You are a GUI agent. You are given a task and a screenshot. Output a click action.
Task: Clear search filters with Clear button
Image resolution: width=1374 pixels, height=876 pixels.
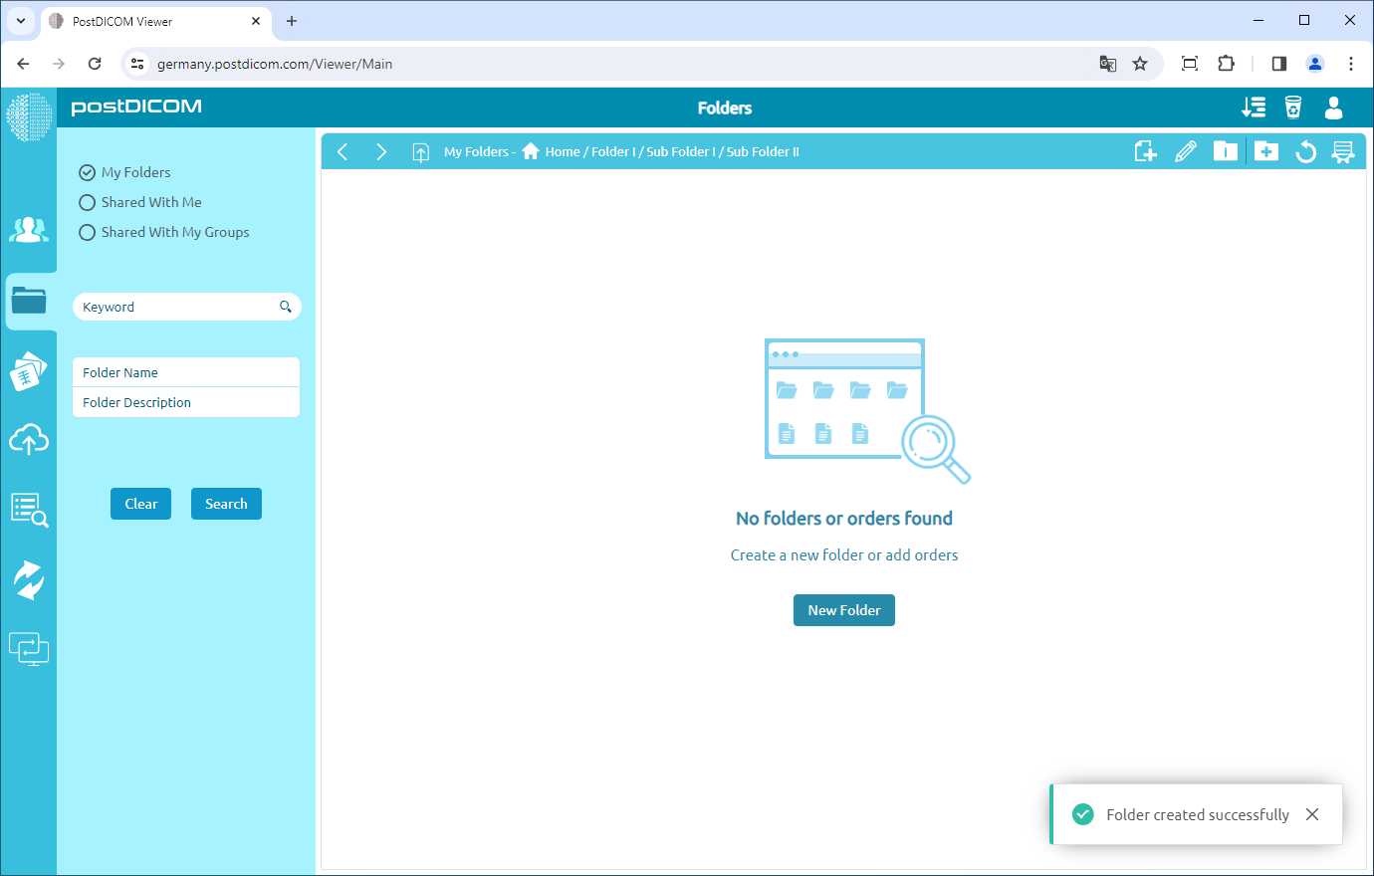140,504
